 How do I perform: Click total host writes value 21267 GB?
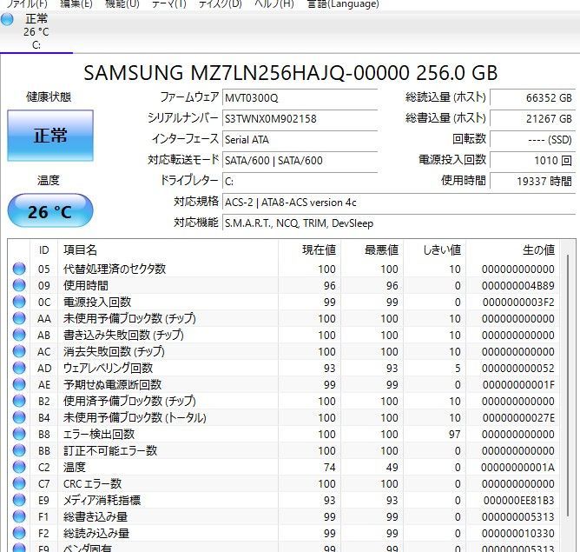pyautogui.click(x=532, y=119)
